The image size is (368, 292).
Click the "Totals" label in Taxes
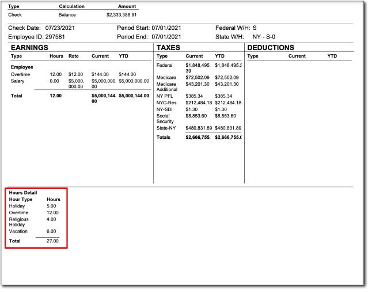click(164, 137)
